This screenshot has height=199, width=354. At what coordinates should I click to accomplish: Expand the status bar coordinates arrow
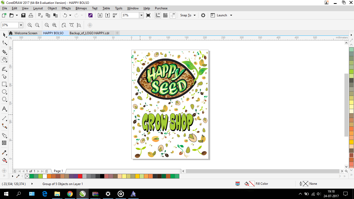(32, 184)
